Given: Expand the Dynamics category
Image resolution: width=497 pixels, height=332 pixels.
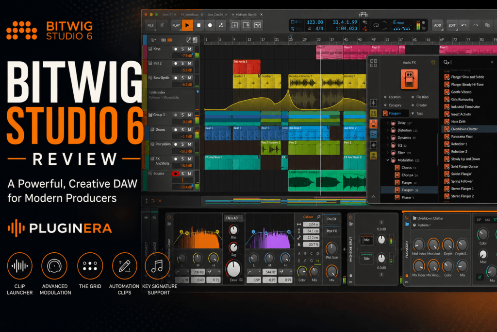Looking at the screenshot, I should (388, 138).
